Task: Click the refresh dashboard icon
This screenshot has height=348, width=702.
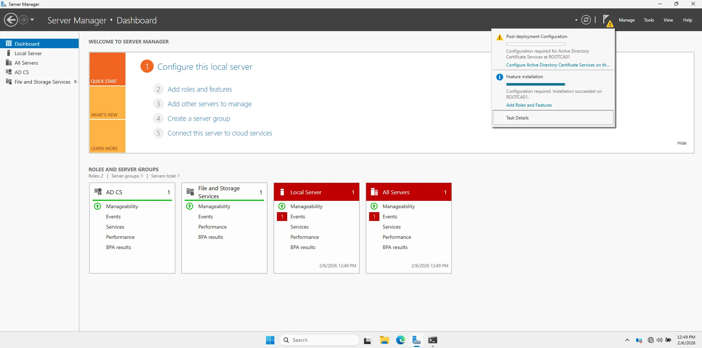Action: click(x=586, y=20)
